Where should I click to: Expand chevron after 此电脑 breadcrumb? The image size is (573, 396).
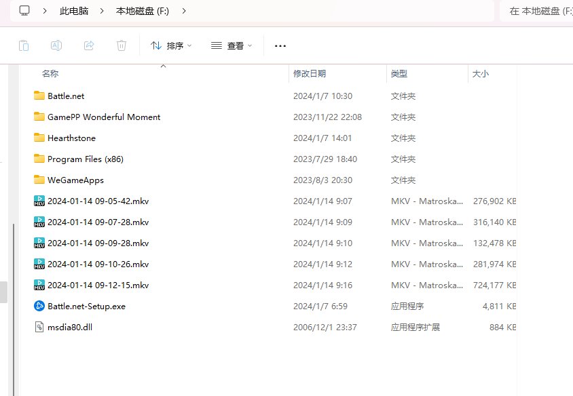tap(102, 11)
